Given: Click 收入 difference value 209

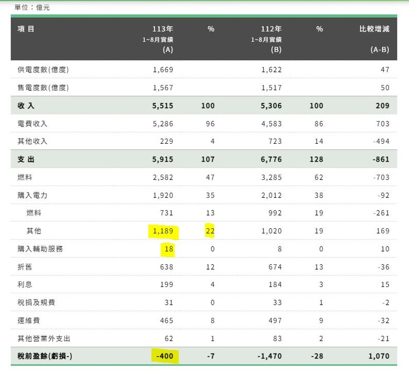Looking at the screenshot, I should tap(383, 106).
